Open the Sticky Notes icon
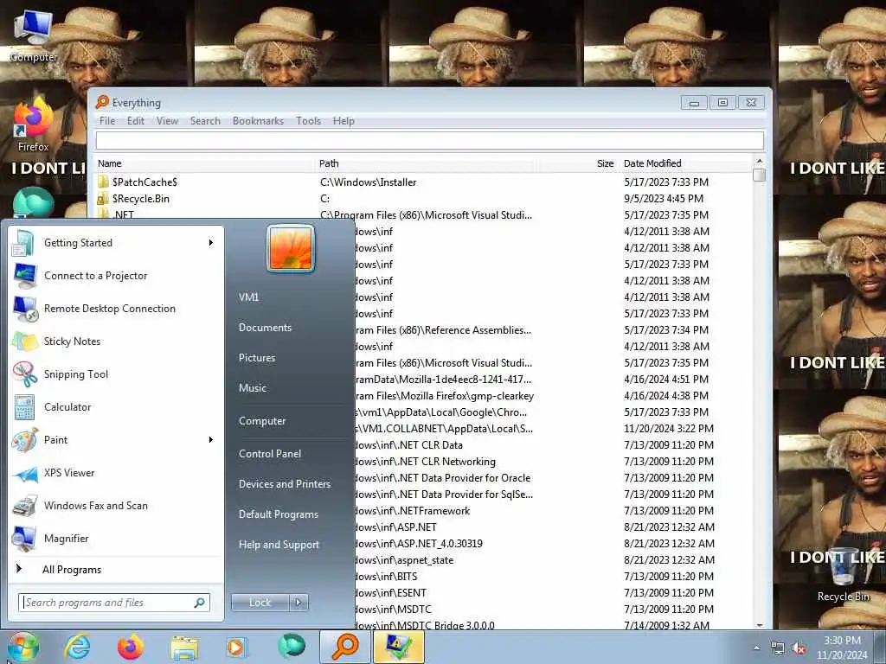886x664 pixels. pos(24,342)
